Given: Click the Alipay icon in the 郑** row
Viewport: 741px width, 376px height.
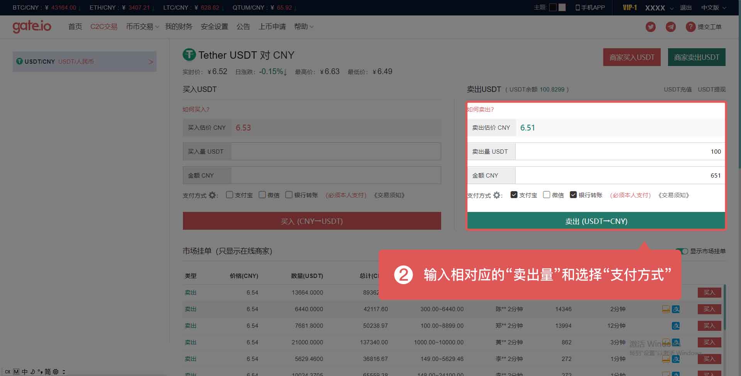Looking at the screenshot, I should (676, 326).
